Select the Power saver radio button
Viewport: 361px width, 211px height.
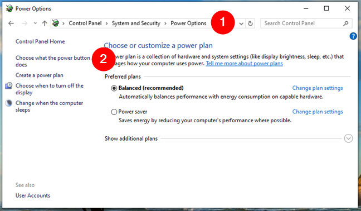click(x=114, y=112)
